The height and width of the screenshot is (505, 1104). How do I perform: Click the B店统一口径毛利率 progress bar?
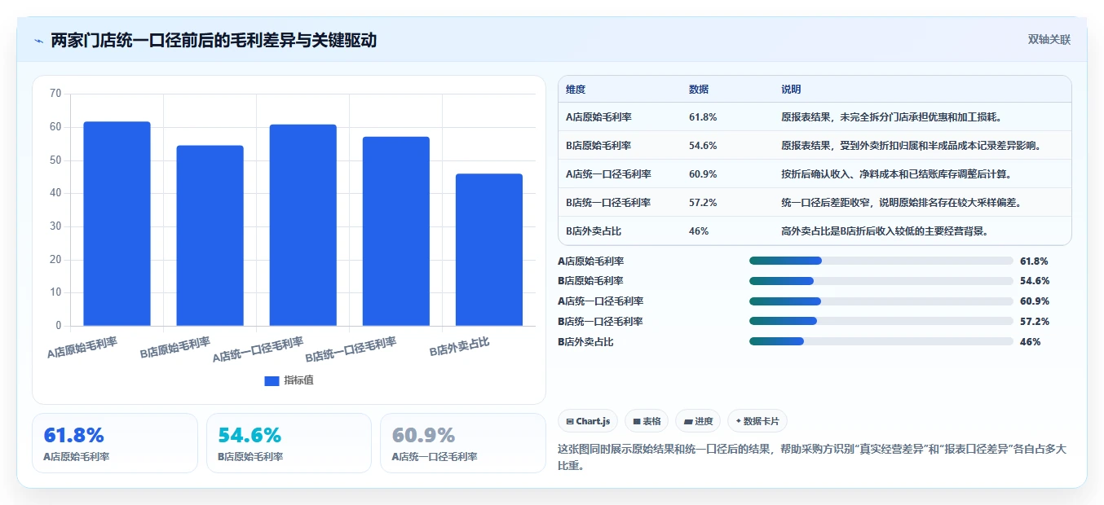[x=881, y=322]
